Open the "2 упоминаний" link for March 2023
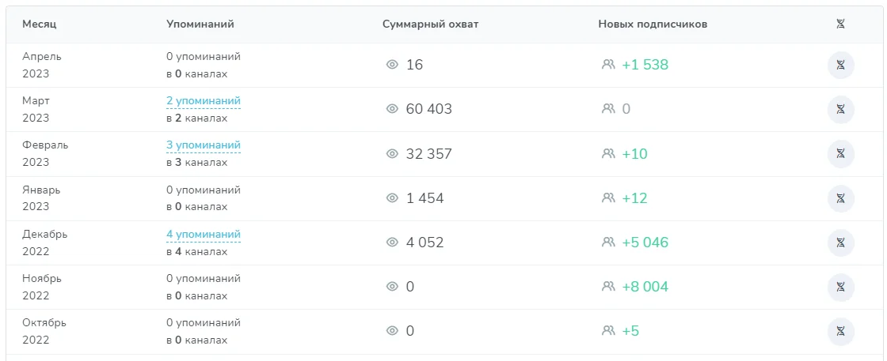 coord(204,101)
